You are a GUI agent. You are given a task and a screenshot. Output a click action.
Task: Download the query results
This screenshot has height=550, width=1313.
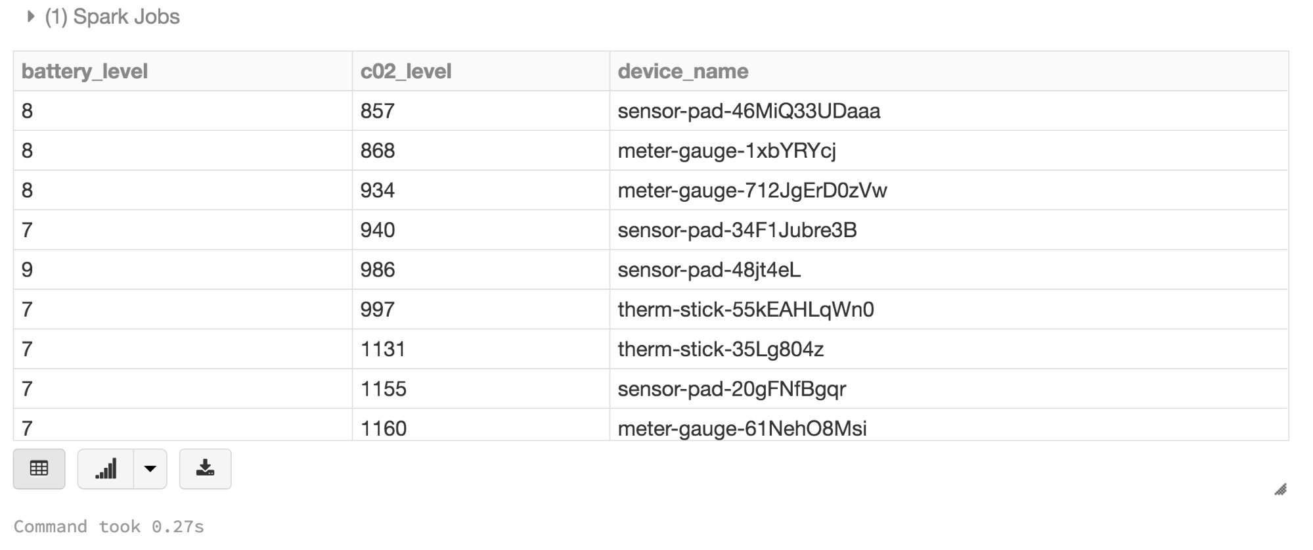coord(205,469)
